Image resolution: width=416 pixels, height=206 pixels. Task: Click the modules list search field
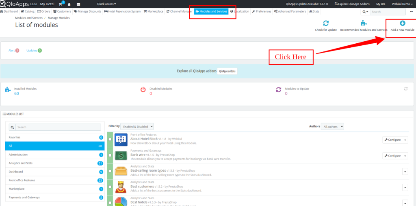point(55,127)
